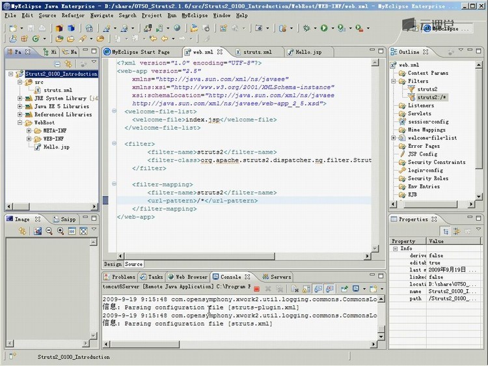Switch to the struts.xml editor tab
488x366 pixels.
258,52
